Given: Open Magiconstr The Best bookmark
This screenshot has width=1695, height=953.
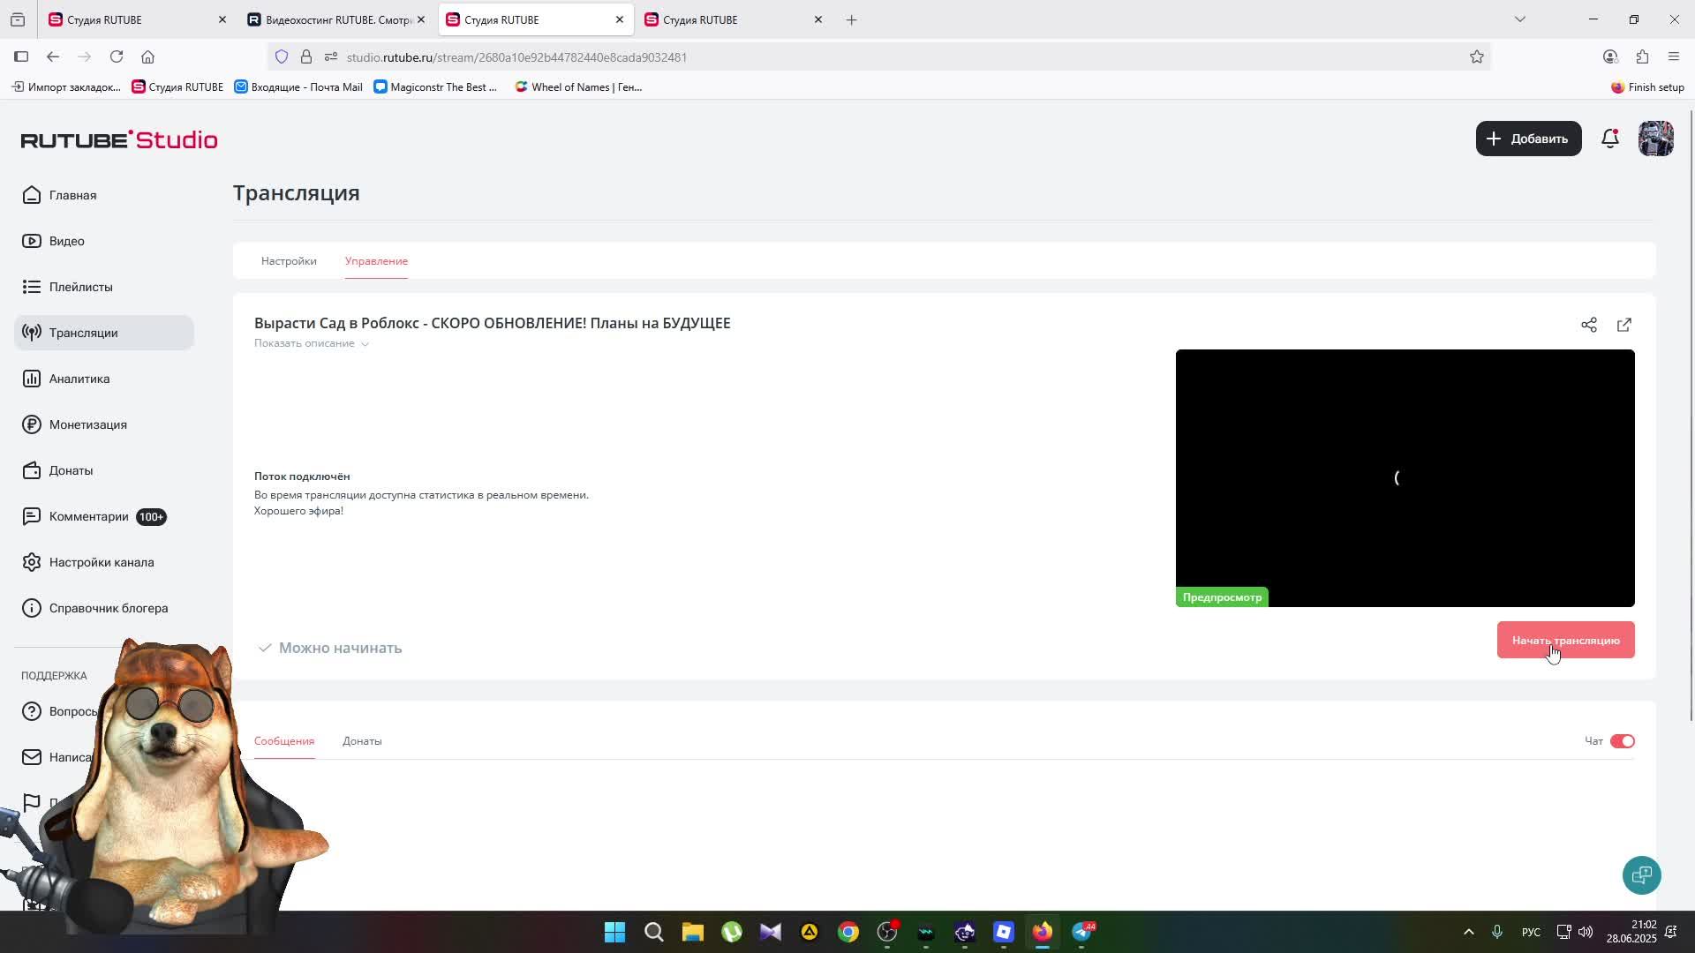Looking at the screenshot, I should (435, 87).
